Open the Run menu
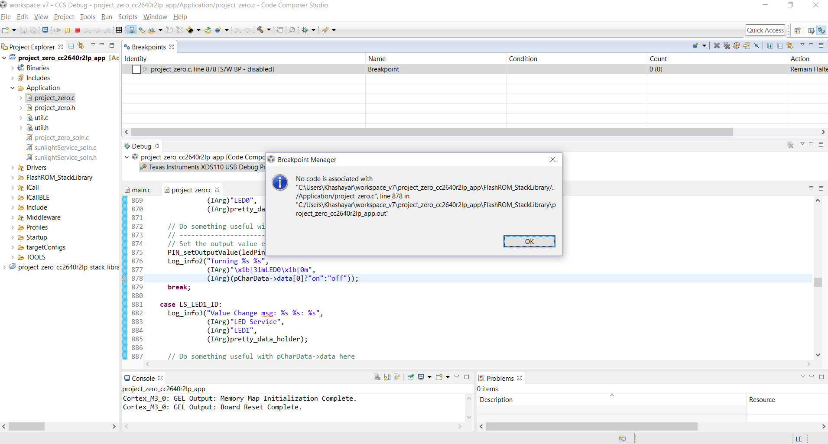Image resolution: width=828 pixels, height=444 pixels. pos(107,17)
